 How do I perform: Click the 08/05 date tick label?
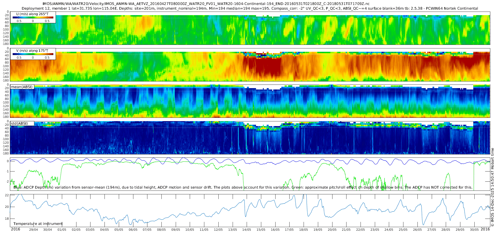point(161,230)
